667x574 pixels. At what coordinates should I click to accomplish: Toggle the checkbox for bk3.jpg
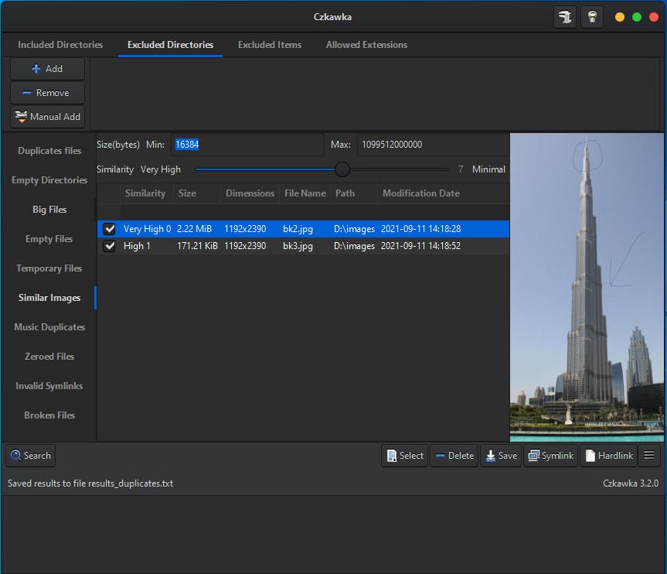(110, 246)
